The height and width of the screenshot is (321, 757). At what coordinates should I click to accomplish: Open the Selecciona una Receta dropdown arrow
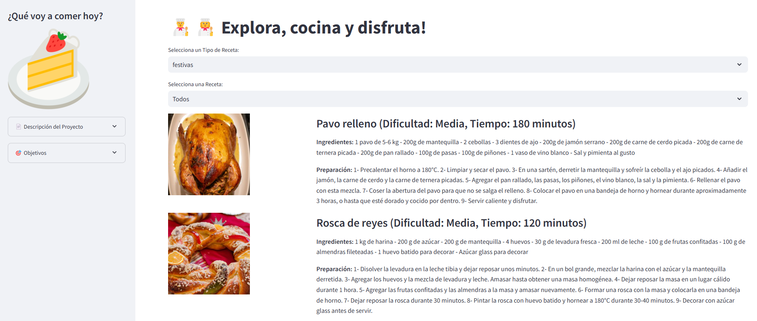tap(739, 99)
